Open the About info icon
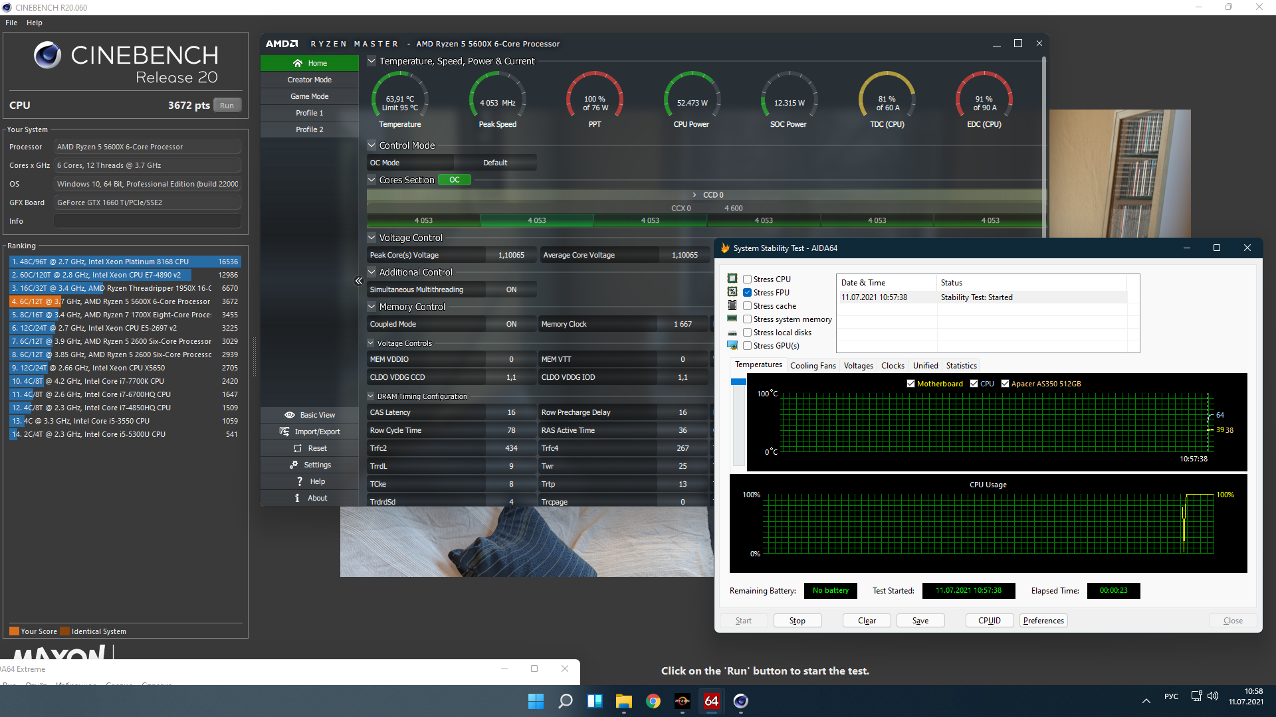Image resolution: width=1276 pixels, height=717 pixels. (297, 498)
